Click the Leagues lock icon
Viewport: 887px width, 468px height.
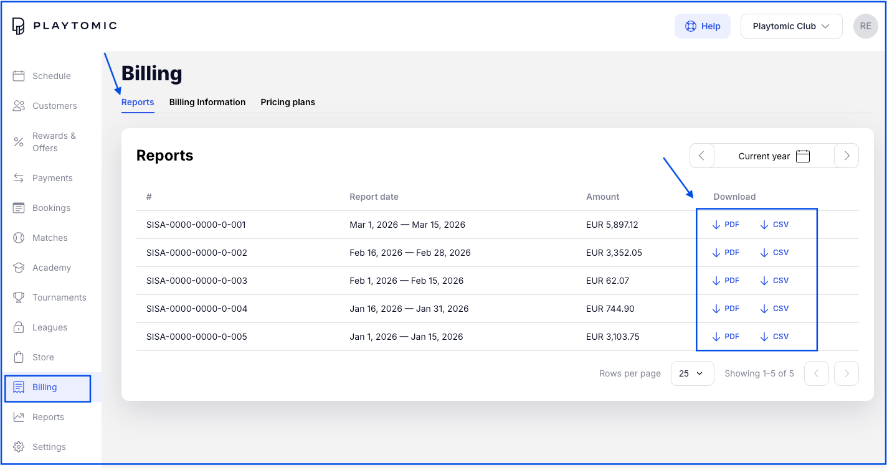click(x=19, y=327)
